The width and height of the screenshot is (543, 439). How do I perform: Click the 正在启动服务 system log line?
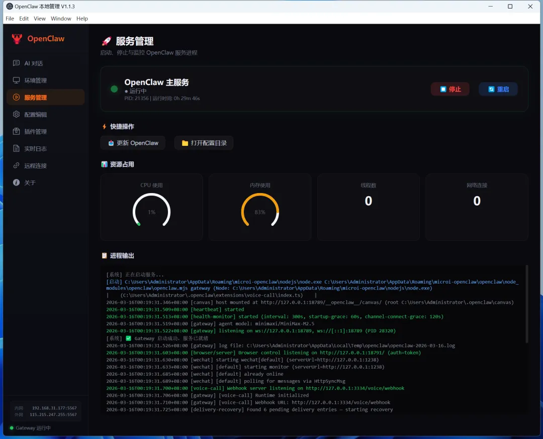(135, 275)
